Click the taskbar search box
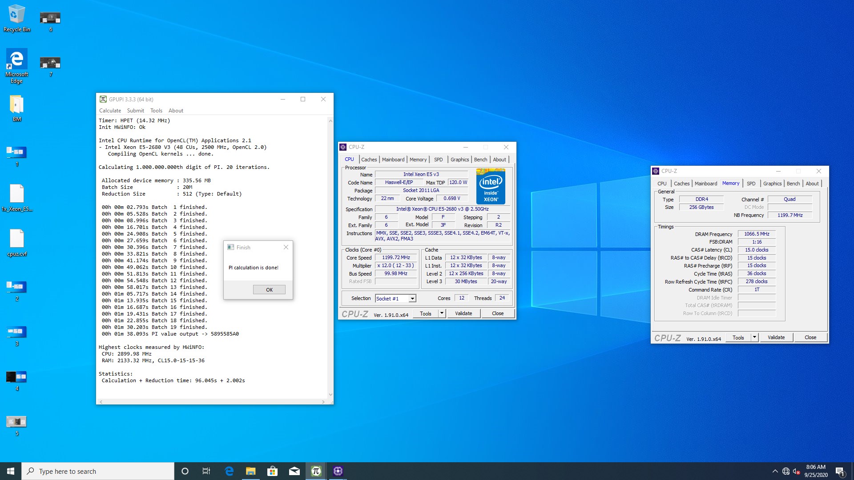854x480 pixels. (x=98, y=471)
